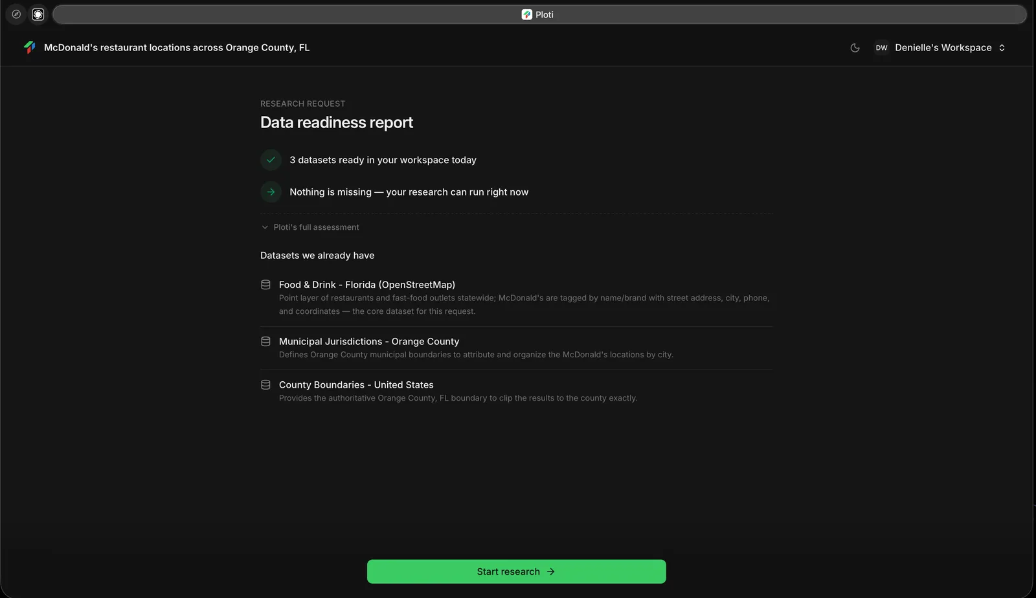The width and height of the screenshot is (1036, 598).
Task: Open Municipal Jurisdictions - Orange County dataset
Action: [x=369, y=341]
